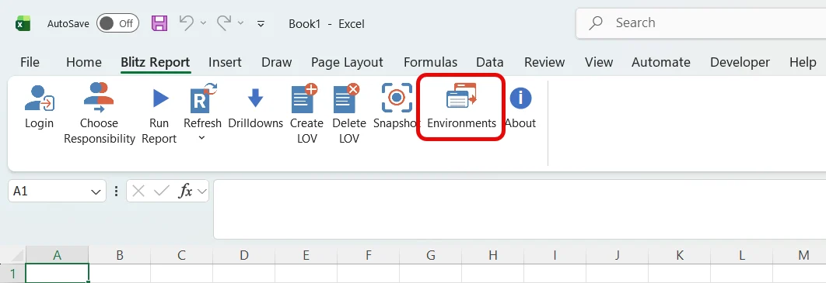Open the File tab
Screen dimensions: 826x283
(x=30, y=62)
